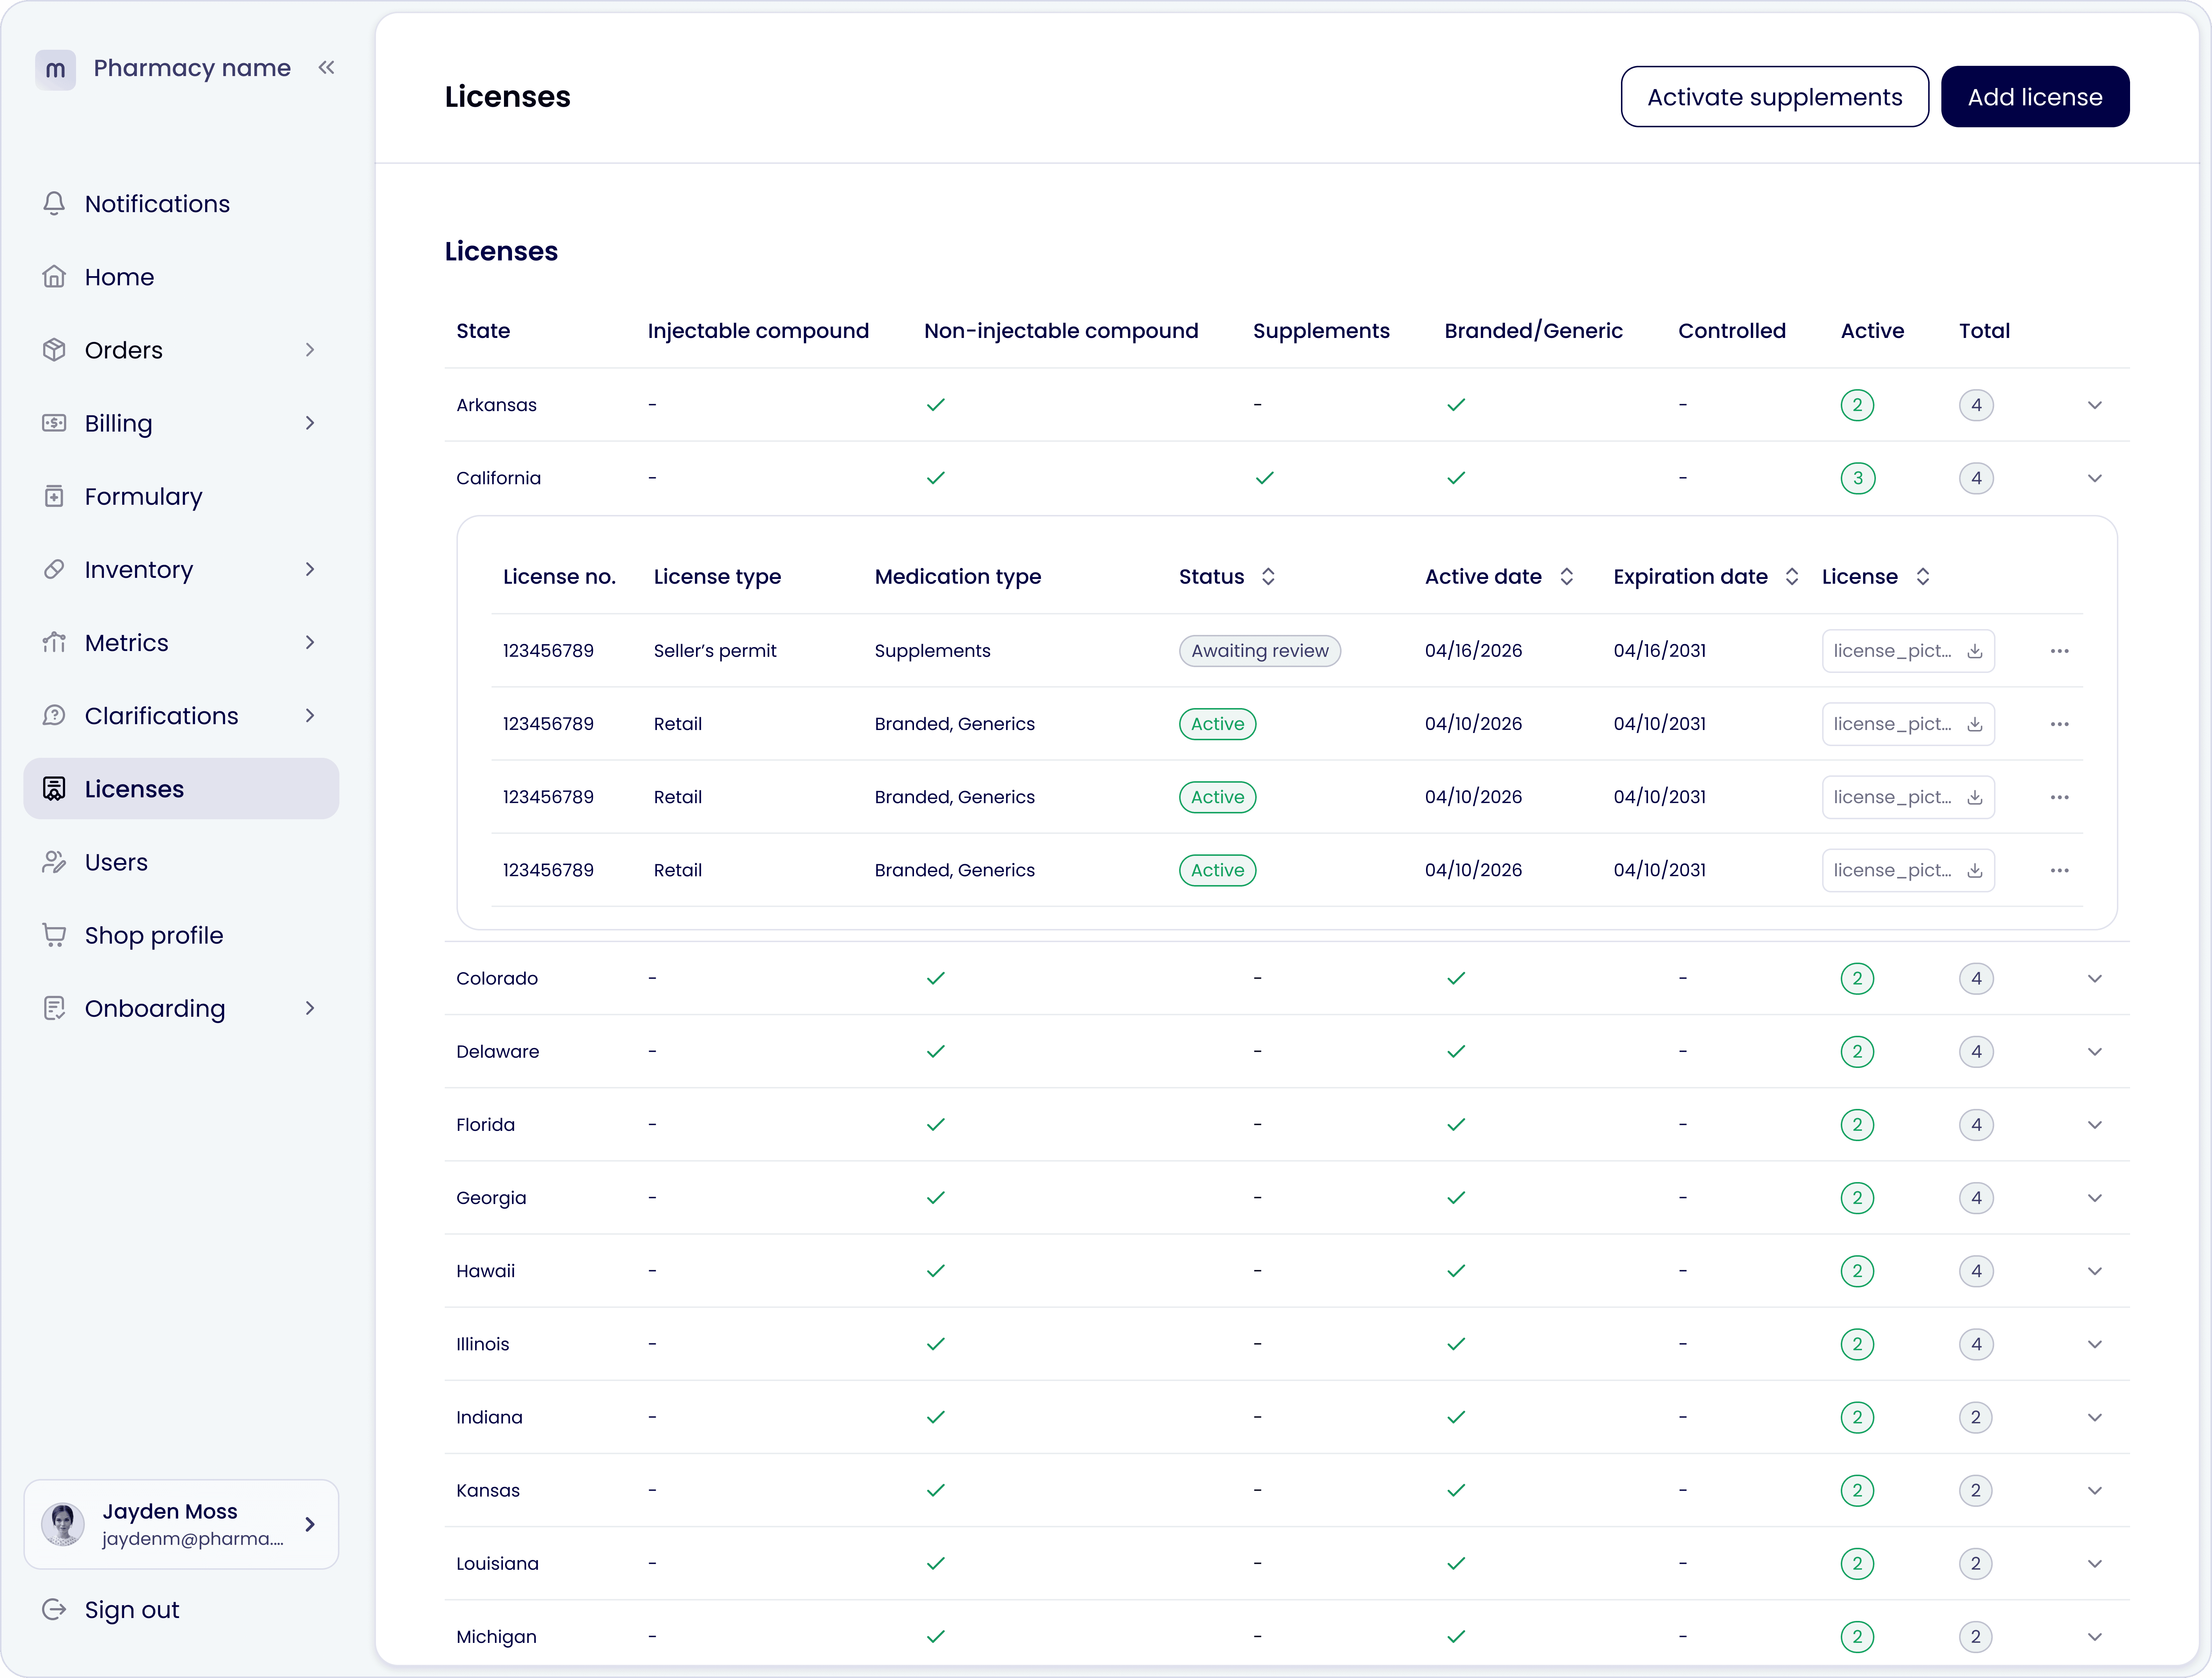The height and width of the screenshot is (1678, 2212).
Task: Click the Add license button
Action: (x=2035, y=97)
